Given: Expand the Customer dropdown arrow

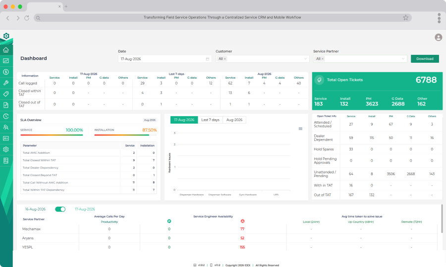Looking at the screenshot, I should click(305, 59).
